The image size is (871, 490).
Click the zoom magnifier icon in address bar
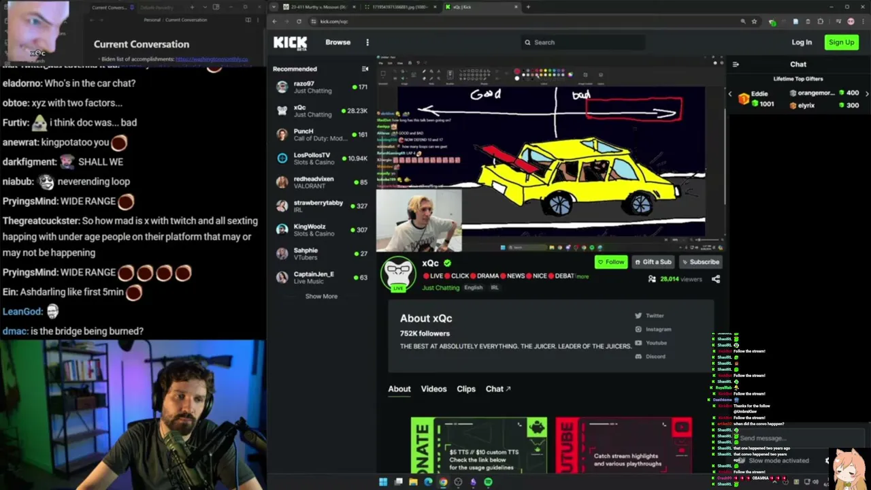point(743,21)
